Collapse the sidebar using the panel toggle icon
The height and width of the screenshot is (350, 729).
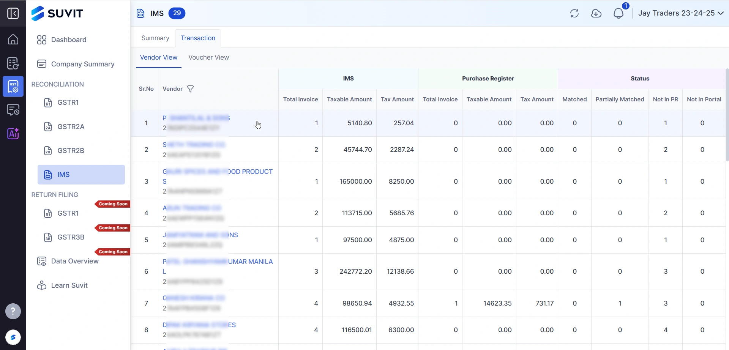tap(13, 14)
